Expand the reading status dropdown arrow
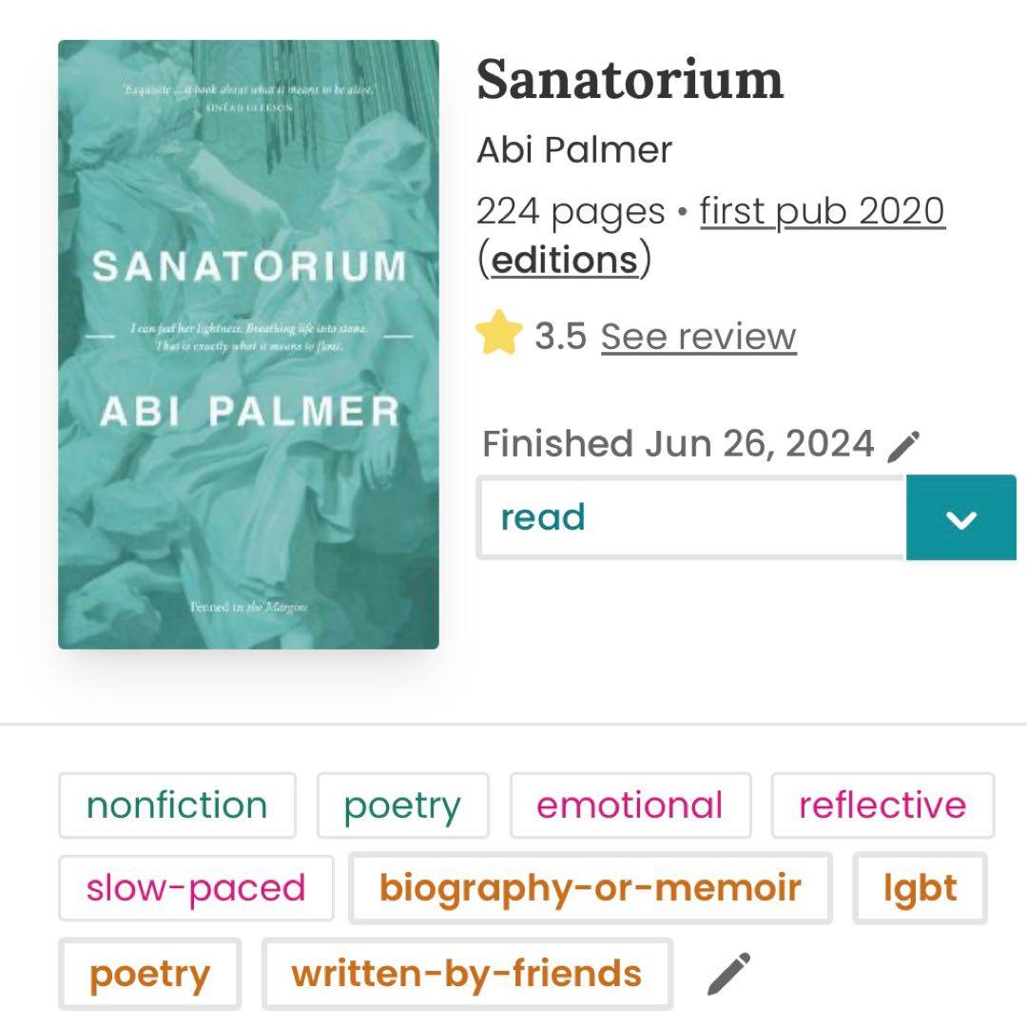The width and height of the screenshot is (1027, 1027). point(960,517)
